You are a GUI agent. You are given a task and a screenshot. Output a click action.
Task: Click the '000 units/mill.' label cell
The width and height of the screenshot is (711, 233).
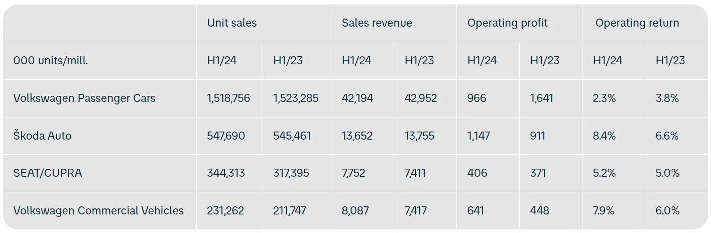tap(50, 61)
